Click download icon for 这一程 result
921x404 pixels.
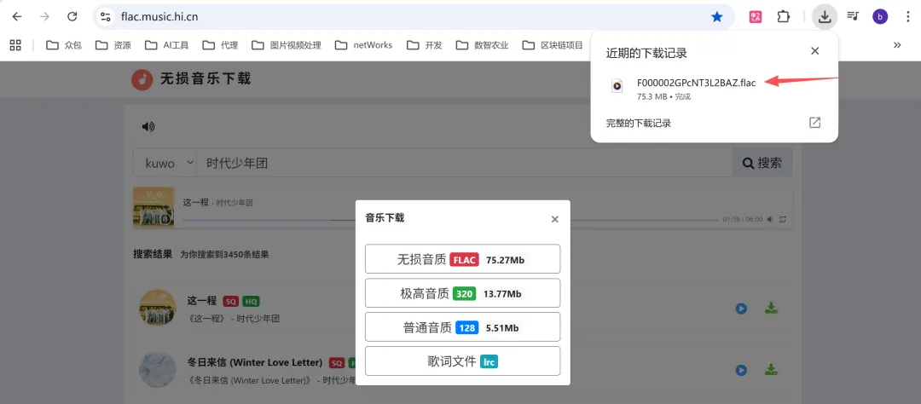(x=771, y=308)
